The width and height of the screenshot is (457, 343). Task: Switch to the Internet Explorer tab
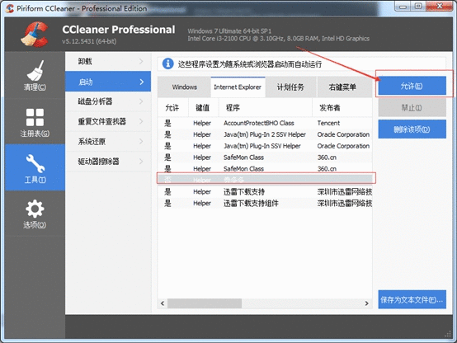point(238,87)
